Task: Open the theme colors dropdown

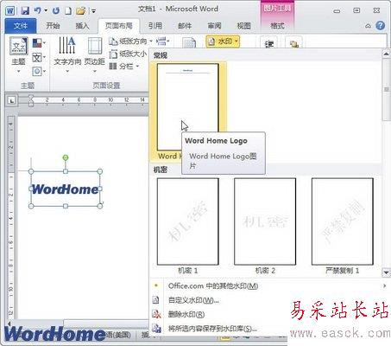Action: [39, 43]
